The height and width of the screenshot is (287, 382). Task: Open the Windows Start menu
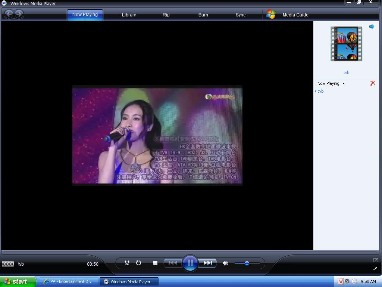tap(18, 282)
